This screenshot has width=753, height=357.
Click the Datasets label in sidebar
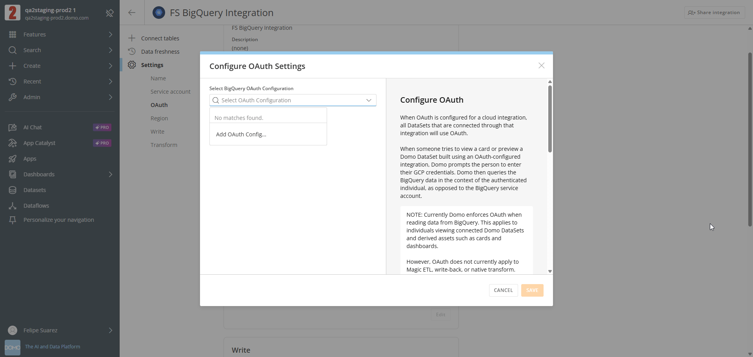[x=35, y=190]
